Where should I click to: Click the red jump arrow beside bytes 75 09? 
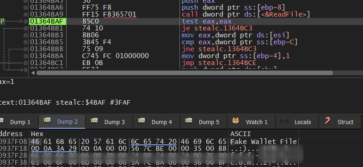coord(77,49)
